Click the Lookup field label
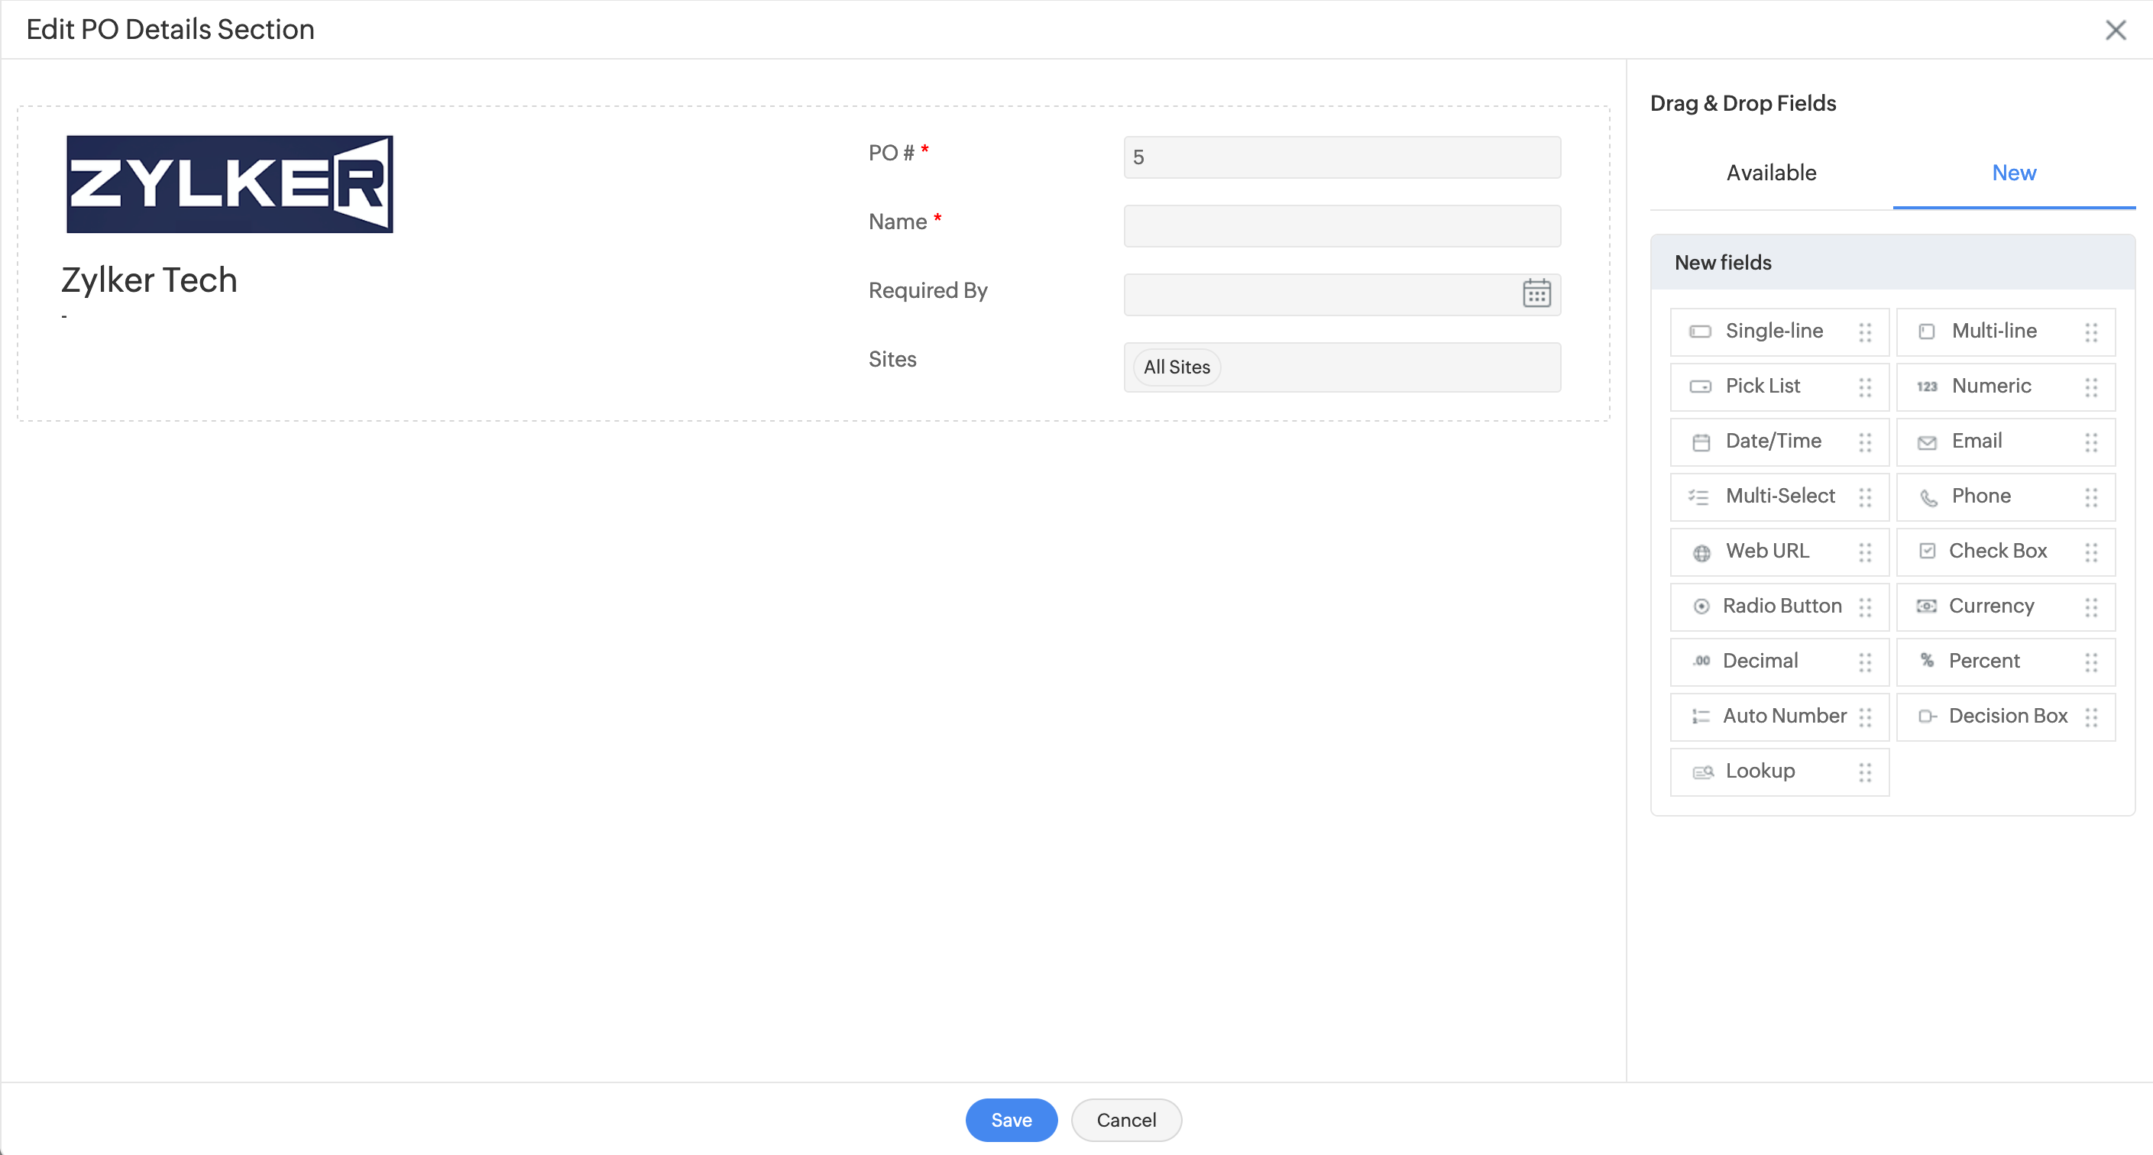Image resolution: width=2153 pixels, height=1155 pixels. 1760,771
